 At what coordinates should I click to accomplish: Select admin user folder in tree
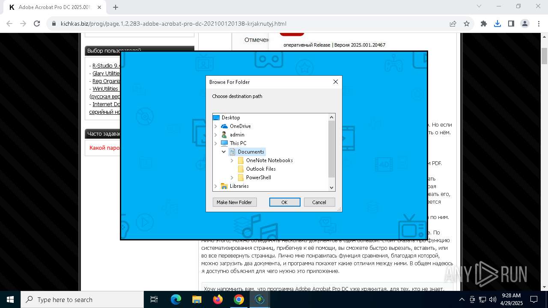(237, 135)
